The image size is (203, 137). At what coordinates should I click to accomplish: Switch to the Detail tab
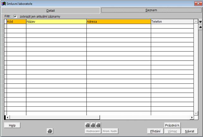[x=51, y=10]
